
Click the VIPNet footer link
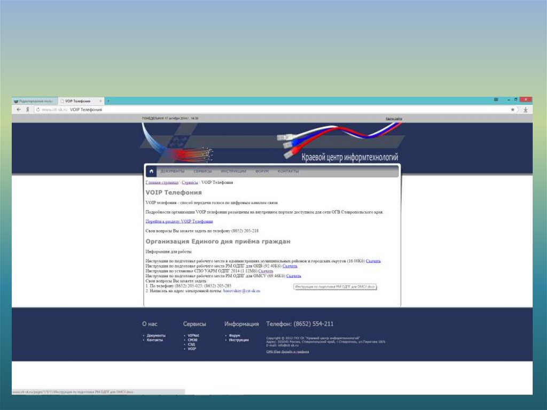[x=193, y=336]
